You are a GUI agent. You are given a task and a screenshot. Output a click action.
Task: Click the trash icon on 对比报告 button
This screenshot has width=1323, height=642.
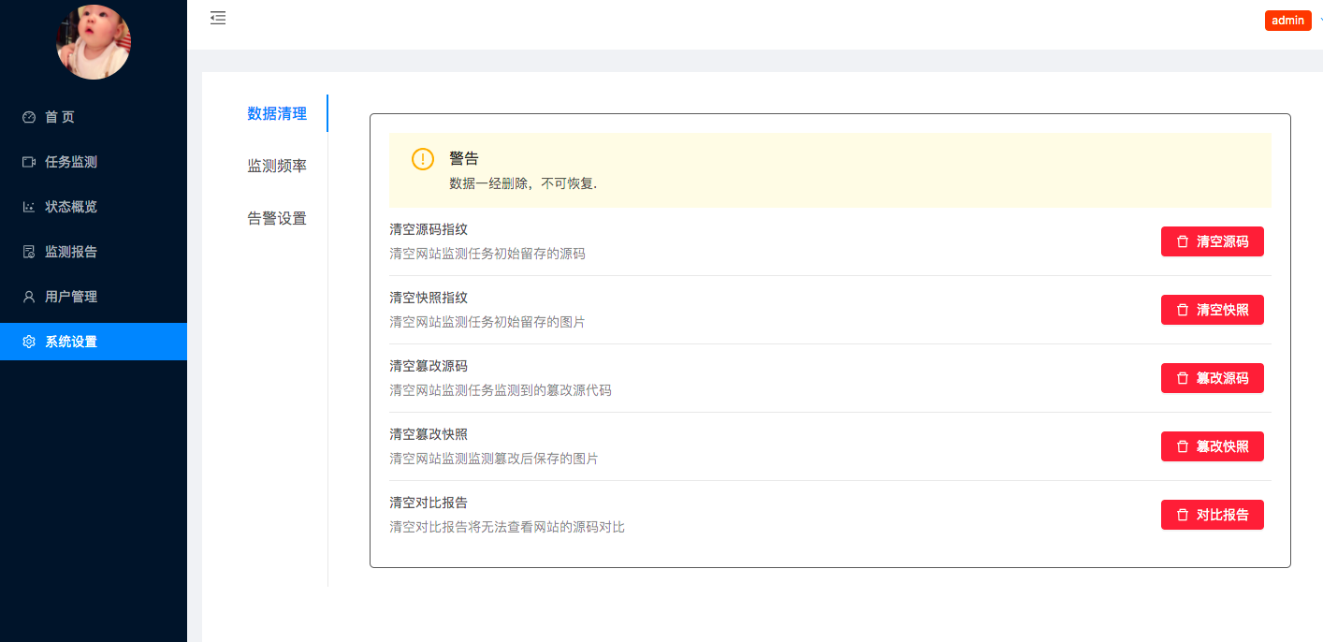[x=1185, y=514]
